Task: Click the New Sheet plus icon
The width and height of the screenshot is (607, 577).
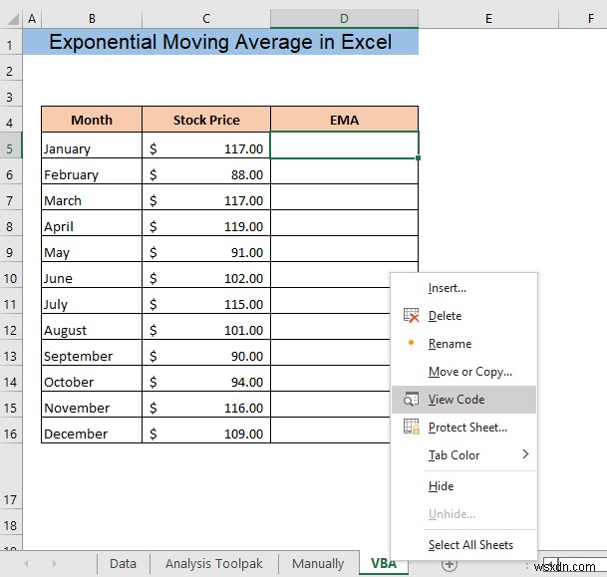Action: [x=450, y=565]
